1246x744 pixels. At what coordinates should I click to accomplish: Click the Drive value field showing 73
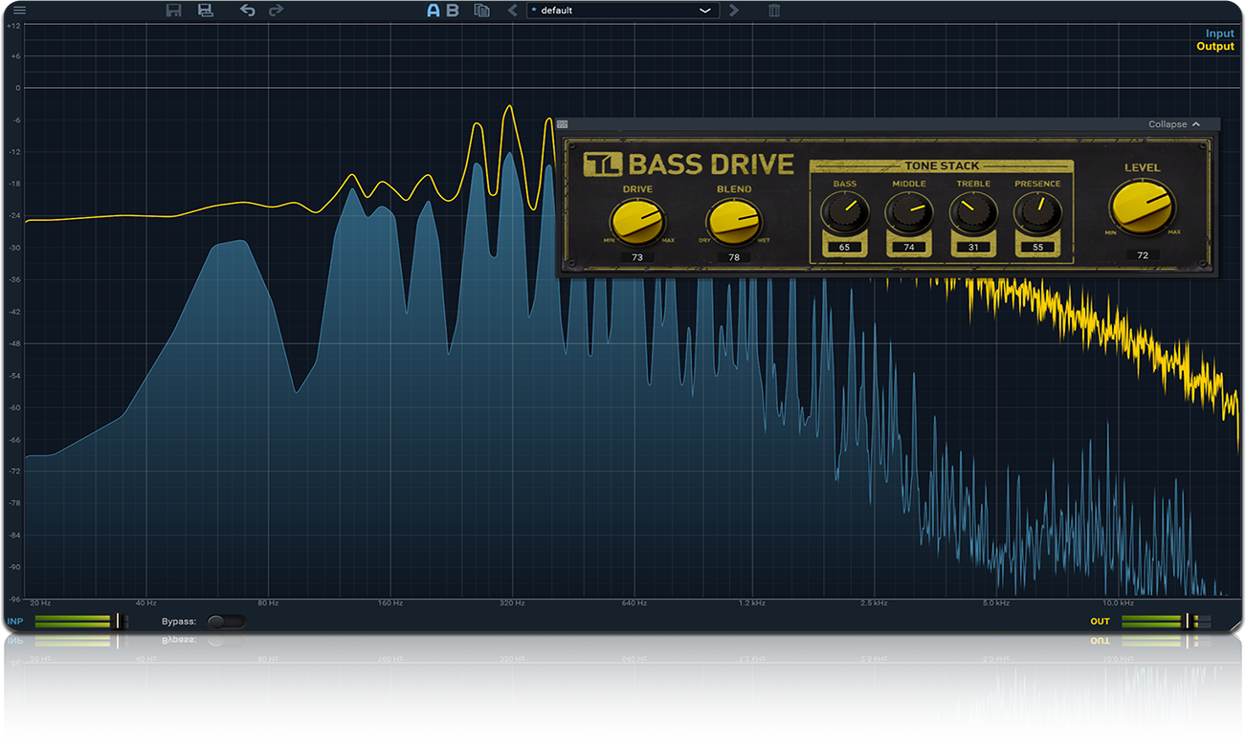637,258
